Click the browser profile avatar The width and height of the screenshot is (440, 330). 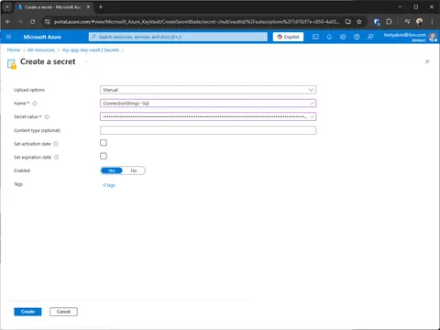420,21
